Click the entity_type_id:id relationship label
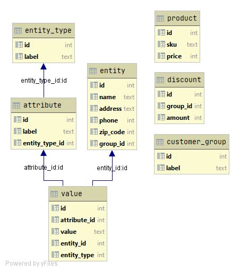Viewport: 240px width, 272px height. point(44,81)
